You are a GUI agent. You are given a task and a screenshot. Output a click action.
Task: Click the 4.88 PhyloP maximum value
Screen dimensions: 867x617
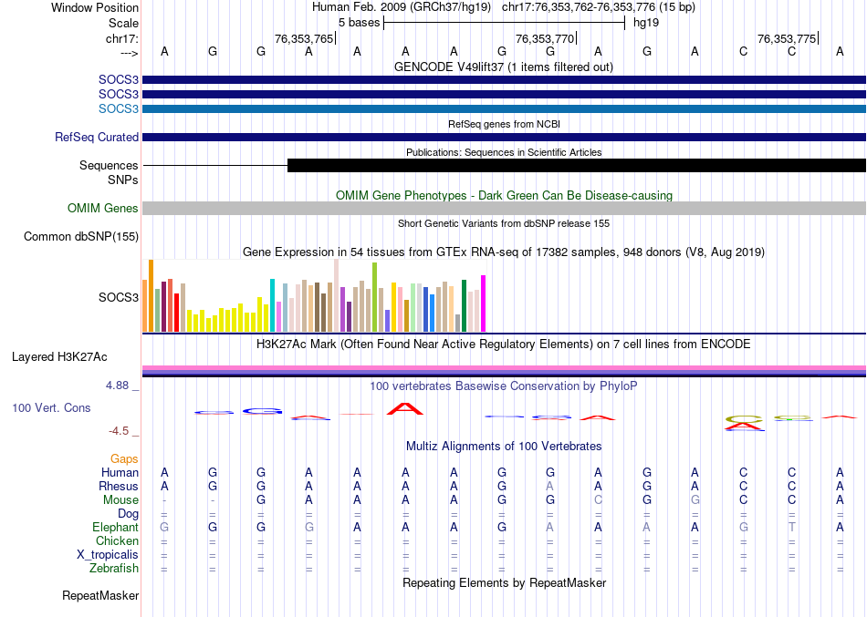[117, 385]
